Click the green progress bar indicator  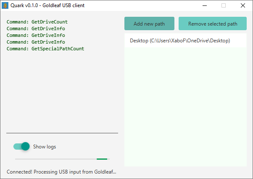pyautogui.click(x=102, y=159)
